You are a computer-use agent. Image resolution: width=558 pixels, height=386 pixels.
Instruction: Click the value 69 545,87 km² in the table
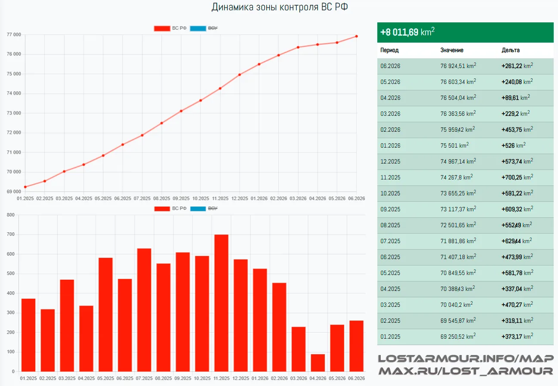pyautogui.click(x=458, y=321)
